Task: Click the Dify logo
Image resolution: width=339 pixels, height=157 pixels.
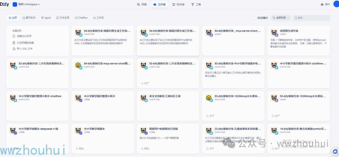Action: tap(4, 4)
